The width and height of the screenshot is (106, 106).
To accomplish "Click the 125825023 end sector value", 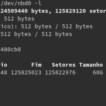I will pyautogui.click(x=26, y=73).
